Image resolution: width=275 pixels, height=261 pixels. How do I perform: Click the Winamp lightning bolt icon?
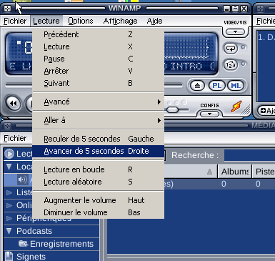click(x=236, y=107)
